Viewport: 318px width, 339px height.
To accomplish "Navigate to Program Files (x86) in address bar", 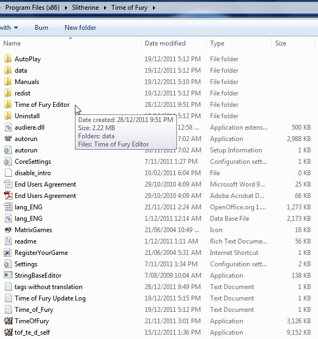I will coord(33,8).
